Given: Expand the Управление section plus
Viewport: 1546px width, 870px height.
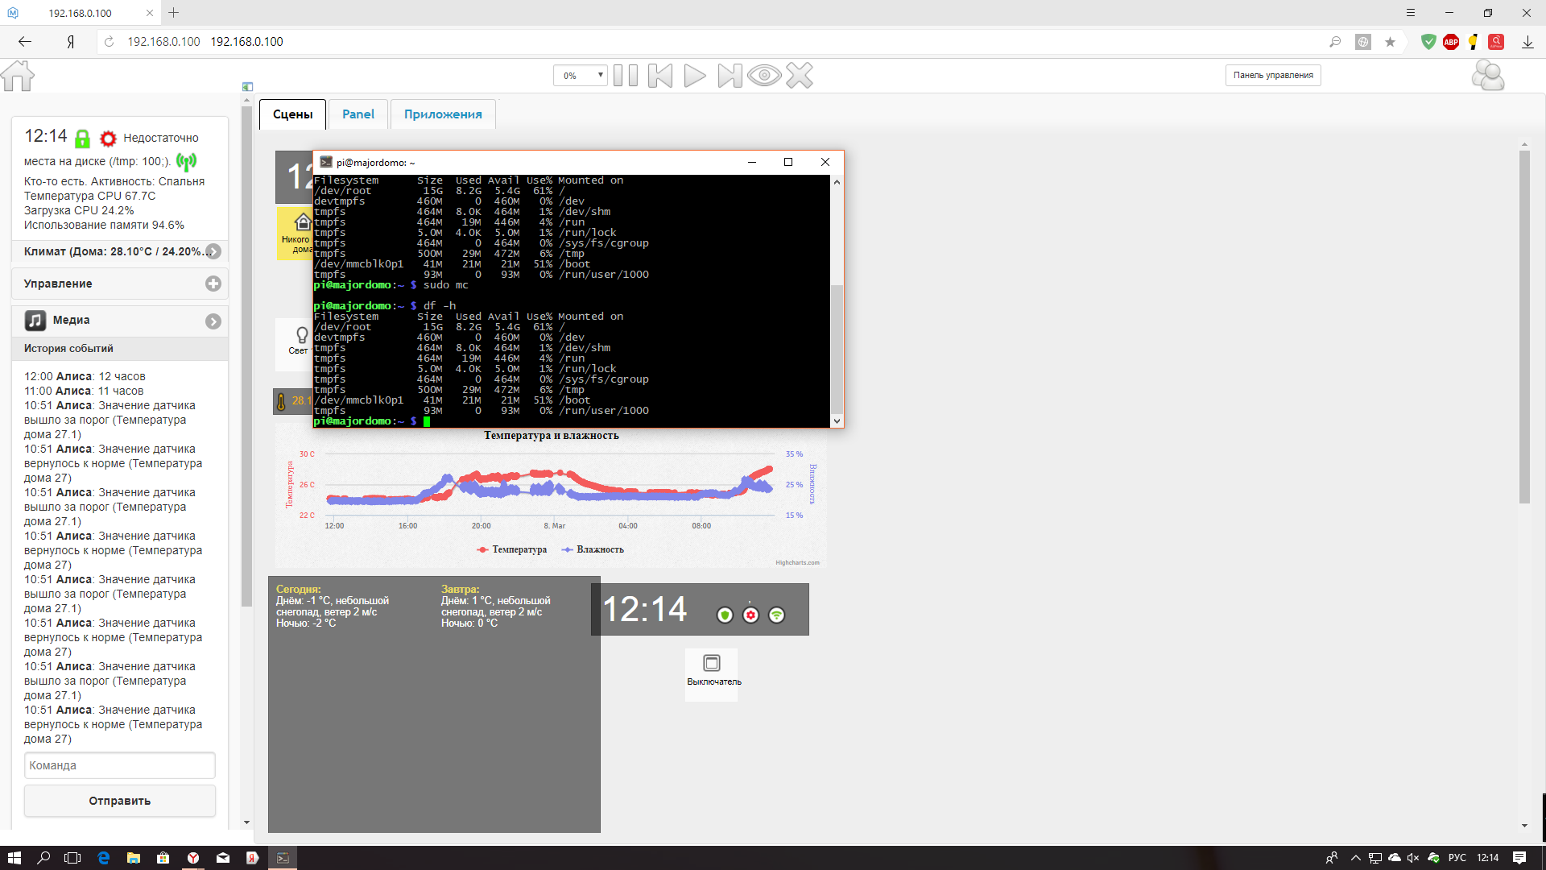Looking at the screenshot, I should pos(213,284).
